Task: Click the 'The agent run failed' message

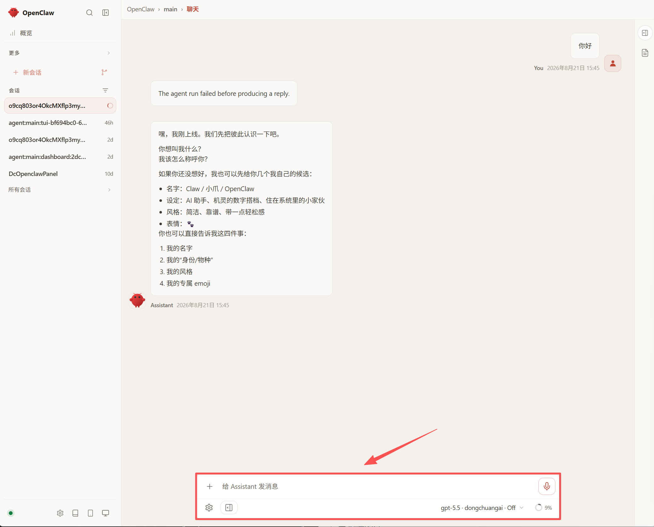Action: [224, 94]
